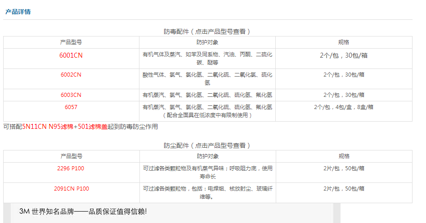The width and height of the screenshot is (426, 223).
Task: Open the 2091CN P100 product link
Action: 72,189
